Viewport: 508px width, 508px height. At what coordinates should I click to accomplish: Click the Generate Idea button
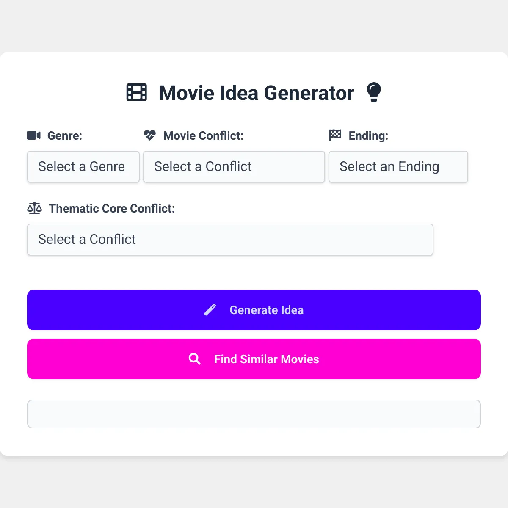(254, 310)
